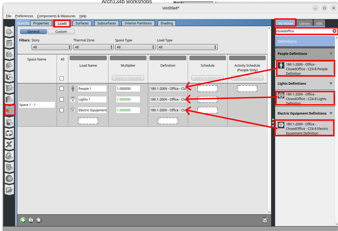Screen dimensions: 338x231
Task: Open the Components & Measures menu
Action: (56, 16)
